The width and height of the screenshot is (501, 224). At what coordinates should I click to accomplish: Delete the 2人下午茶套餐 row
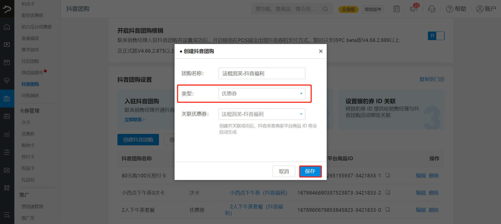434,210
